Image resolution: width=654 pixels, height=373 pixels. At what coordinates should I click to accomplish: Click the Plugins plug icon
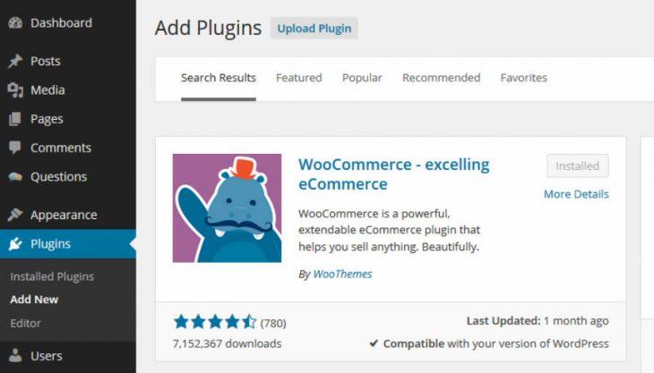(x=15, y=243)
